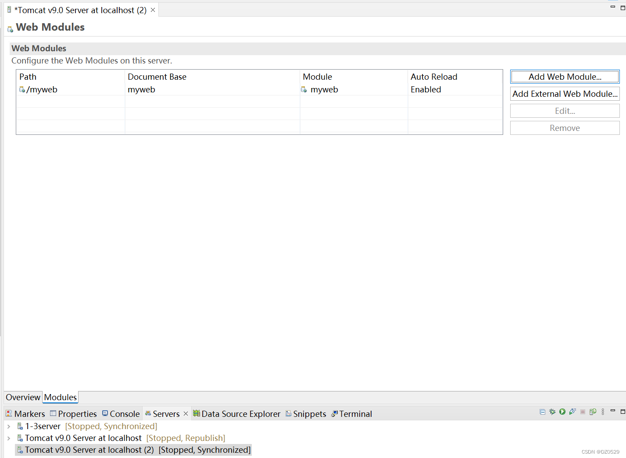Close the Servers view tab
This screenshot has width=626, height=458.
(186, 413)
